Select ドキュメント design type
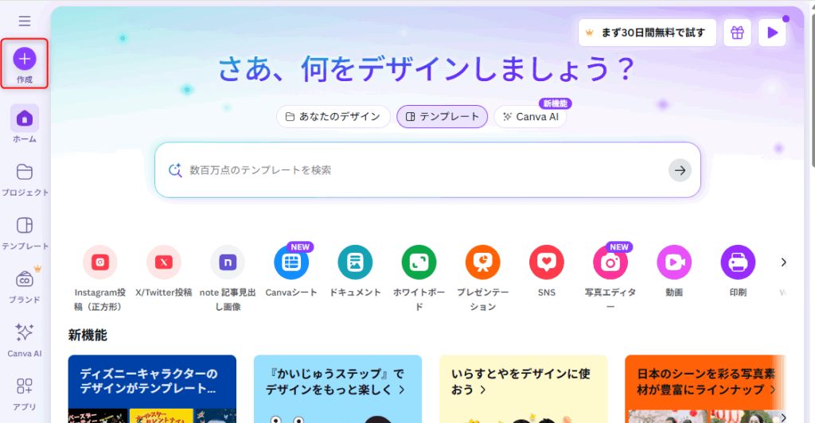The width and height of the screenshot is (815, 423). coord(355,271)
